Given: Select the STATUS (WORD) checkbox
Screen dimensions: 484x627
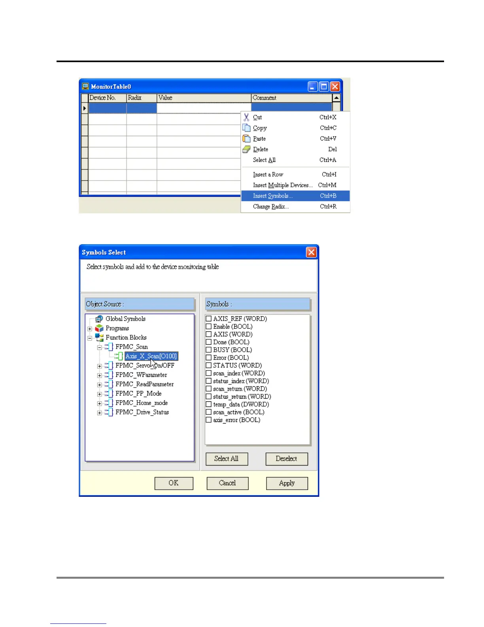Looking at the screenshot, I should [209, 365].
